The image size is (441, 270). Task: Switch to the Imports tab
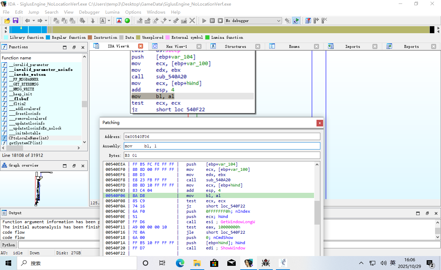pos(352,46)
